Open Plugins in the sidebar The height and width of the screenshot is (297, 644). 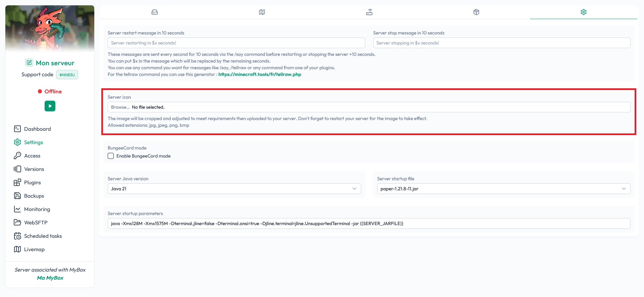(32, 182)
